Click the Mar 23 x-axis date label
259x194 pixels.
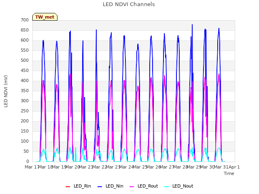(x=113, y=167)
